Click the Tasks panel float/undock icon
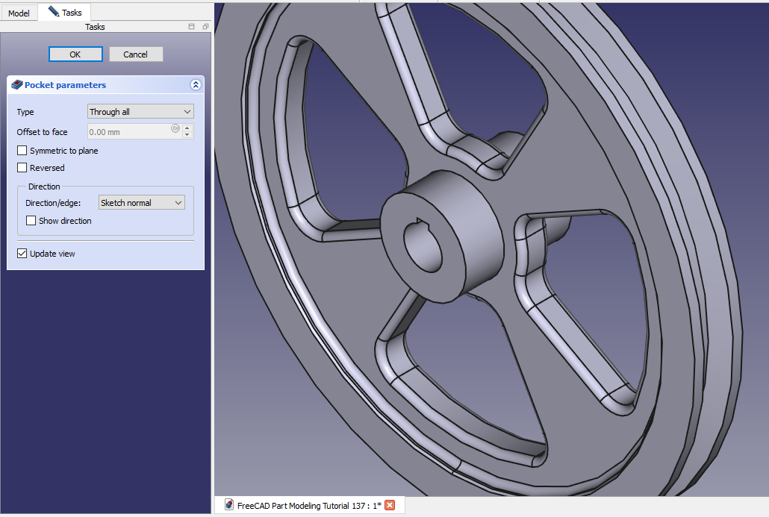Image resolution: width=769 pixels, height=517 pixels. coord(205,27)
